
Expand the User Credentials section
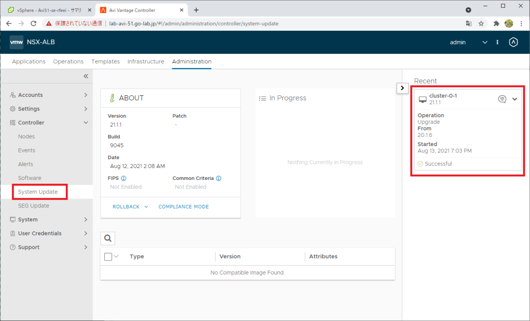point(86,233)
